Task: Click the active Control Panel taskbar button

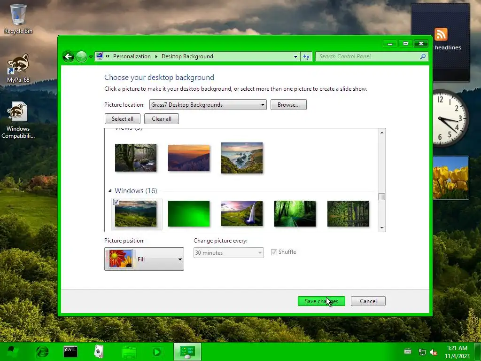Action: pos(187,352)
